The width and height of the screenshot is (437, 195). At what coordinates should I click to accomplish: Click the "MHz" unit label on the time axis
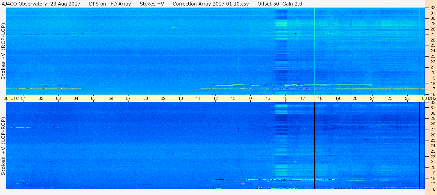431,98
